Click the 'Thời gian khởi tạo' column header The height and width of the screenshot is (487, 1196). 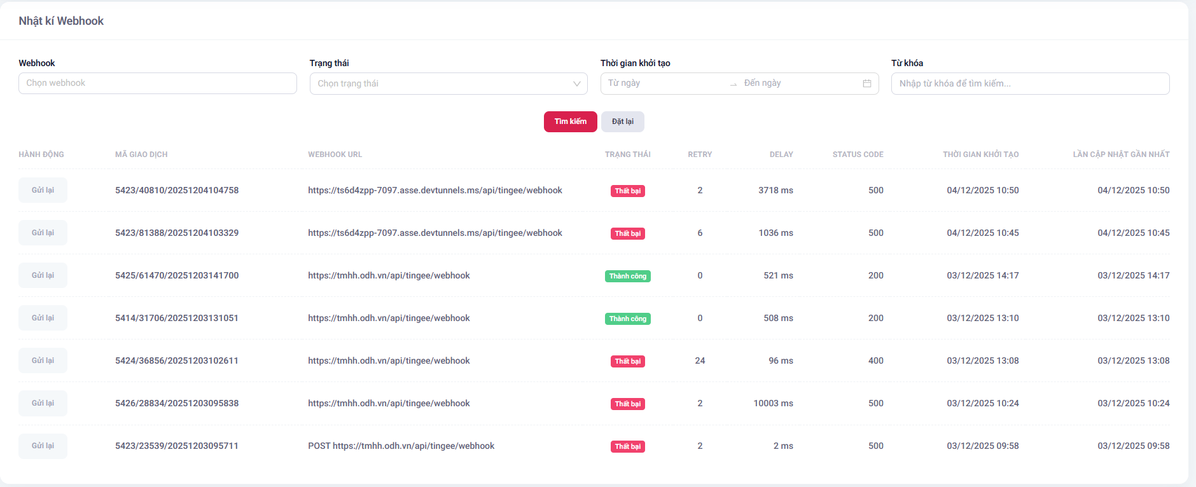pos(980,154)
